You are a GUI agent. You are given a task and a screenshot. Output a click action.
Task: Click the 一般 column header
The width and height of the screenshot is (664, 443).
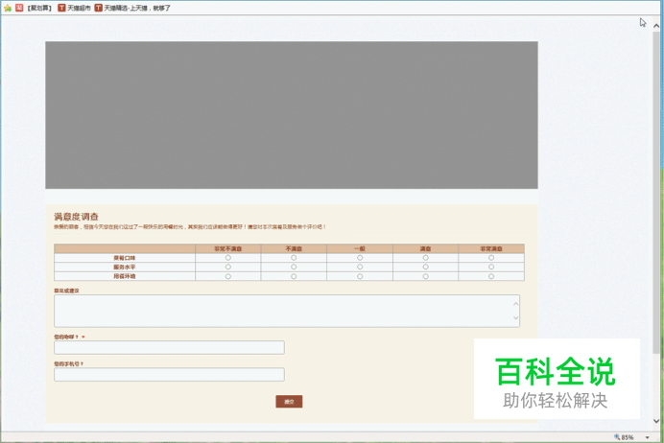[x=360, y=248]
